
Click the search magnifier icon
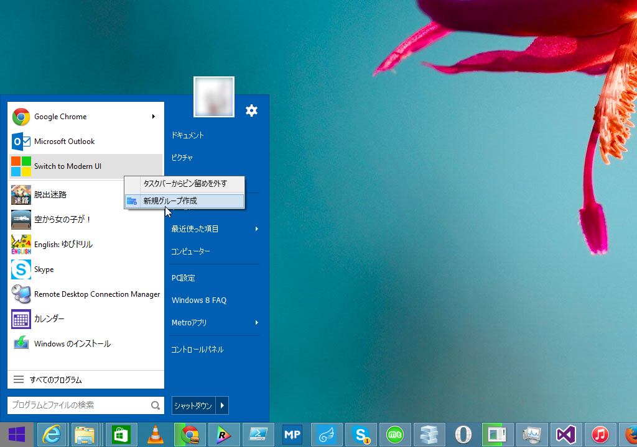click(155, 405)
